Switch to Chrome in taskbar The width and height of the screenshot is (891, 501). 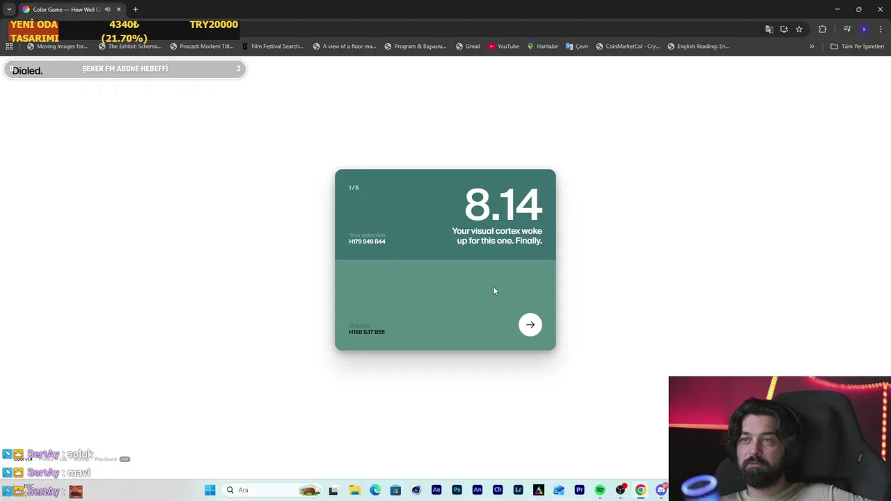(640, 491)
